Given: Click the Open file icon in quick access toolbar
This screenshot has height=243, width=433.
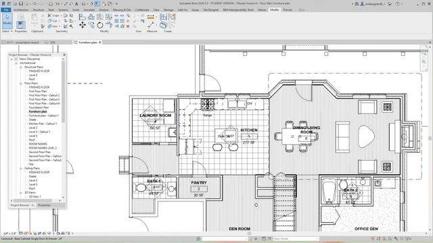Looking at the screenshot, I should click(15, 4).
